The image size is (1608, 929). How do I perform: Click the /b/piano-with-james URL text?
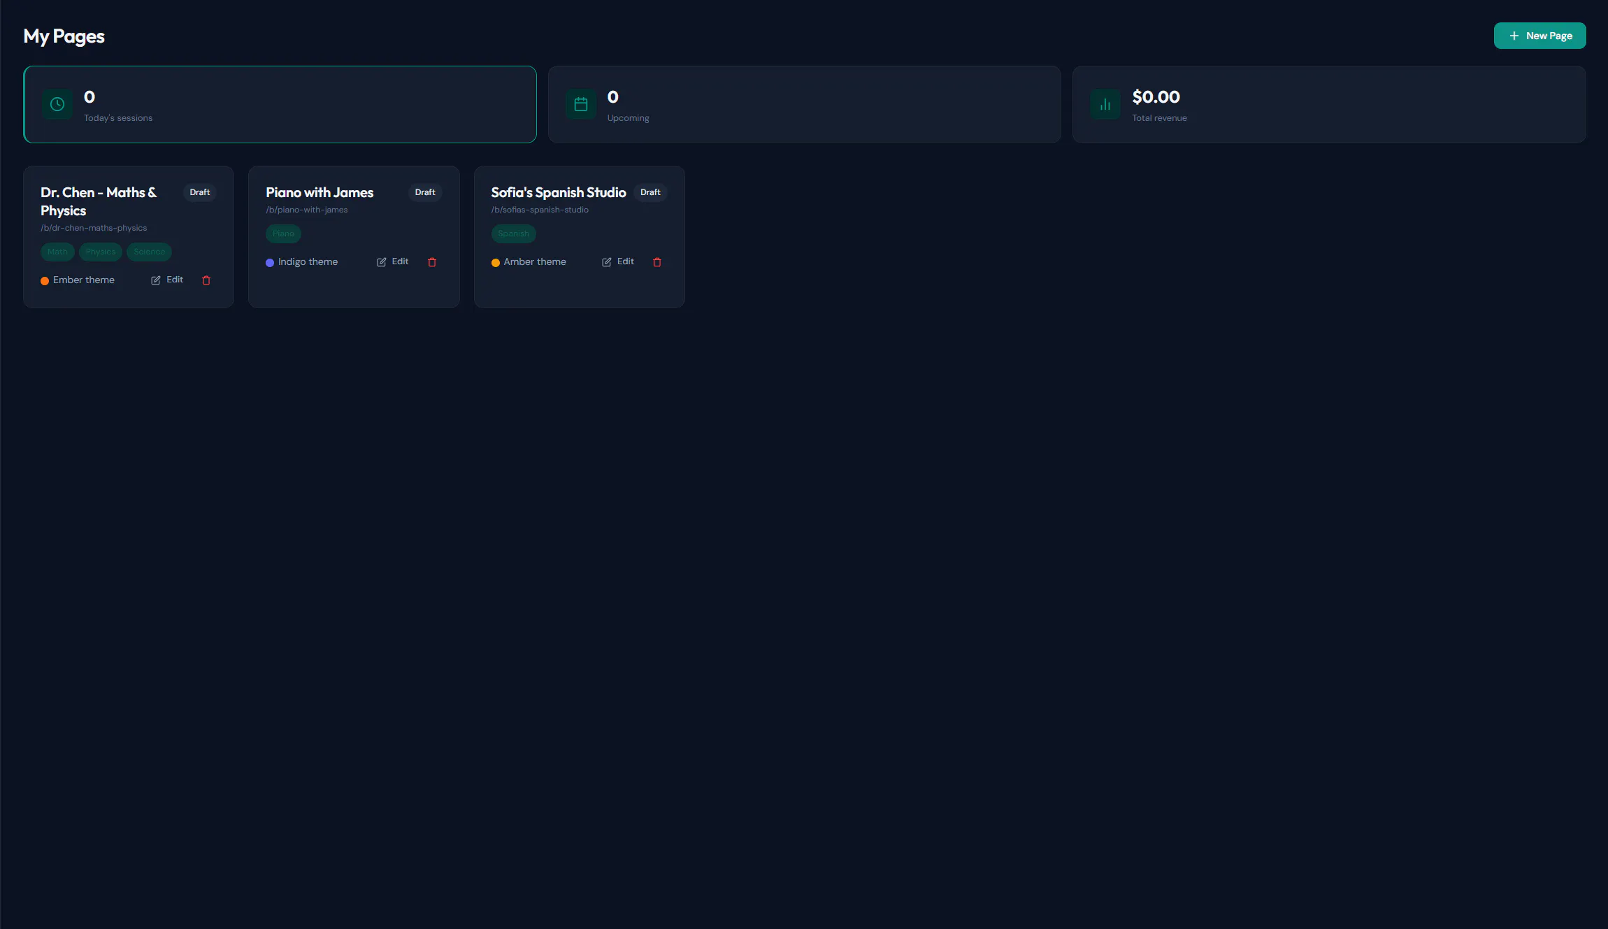pos(307,210)
